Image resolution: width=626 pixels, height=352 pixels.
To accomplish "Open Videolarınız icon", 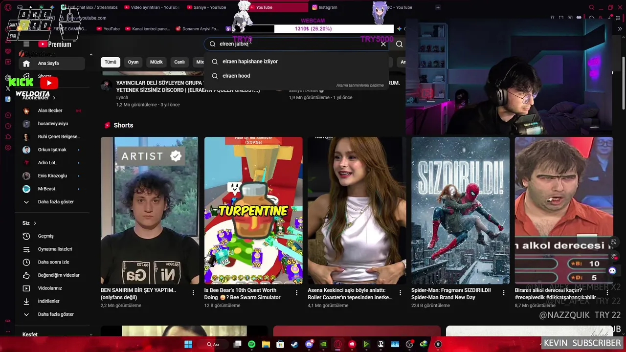I will [26, 288].
